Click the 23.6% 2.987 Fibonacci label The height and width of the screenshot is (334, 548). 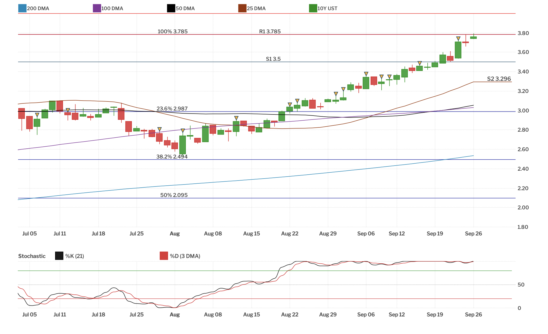point(172,109)
